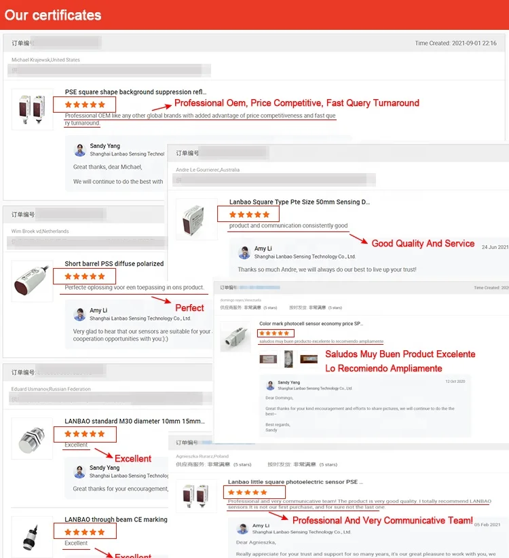Click the color mark photocell sensor image
509x558 pixels.
click(235, 337)
